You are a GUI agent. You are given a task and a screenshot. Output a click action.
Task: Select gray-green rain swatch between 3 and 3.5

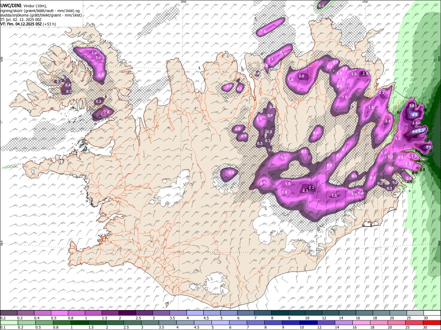[150, 322]
